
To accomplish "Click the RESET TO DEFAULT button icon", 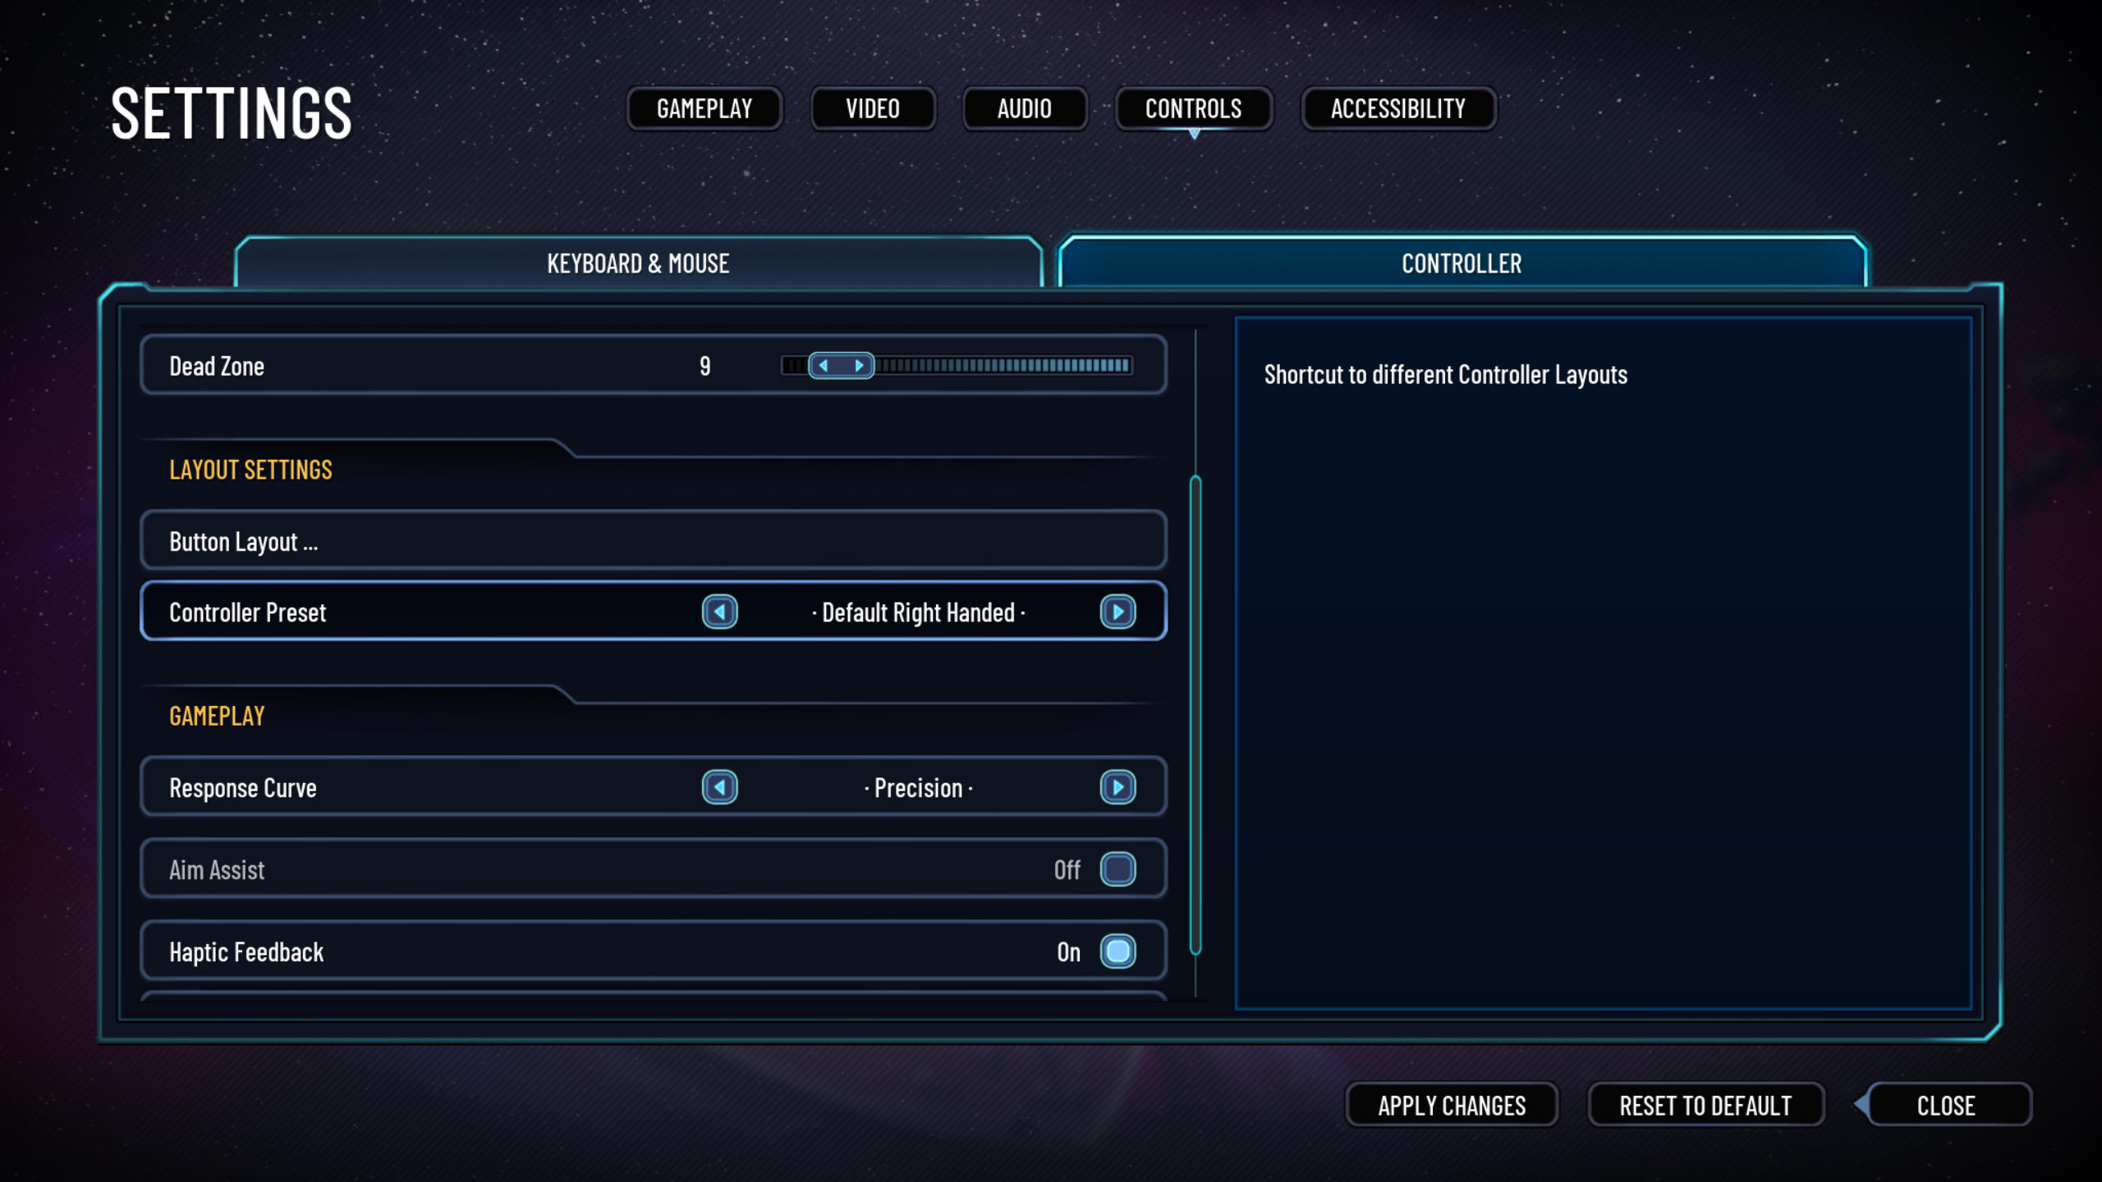I will (1704, 1104).
